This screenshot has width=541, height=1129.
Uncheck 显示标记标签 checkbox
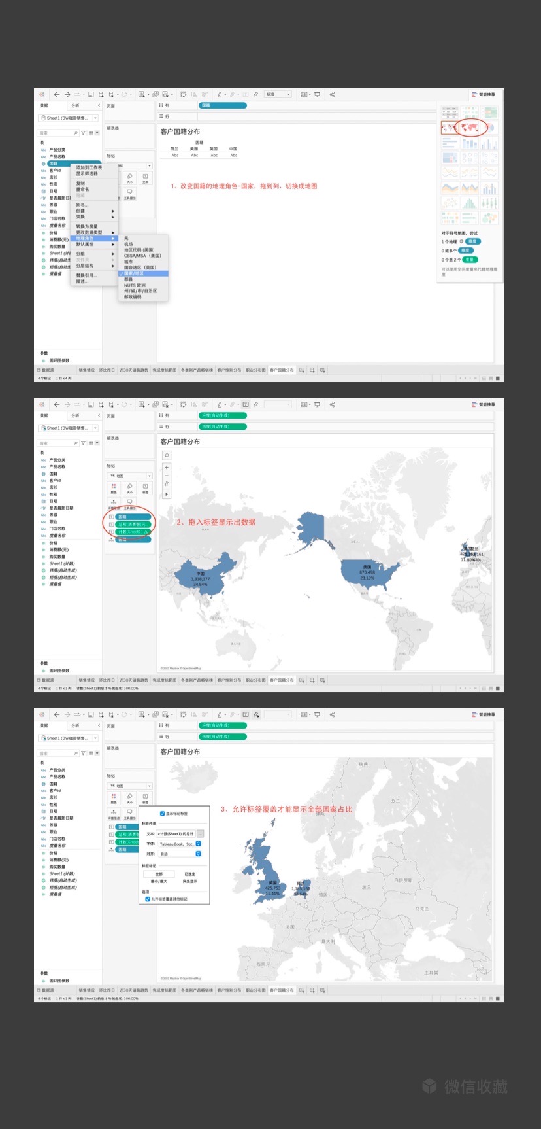[162, 814]
